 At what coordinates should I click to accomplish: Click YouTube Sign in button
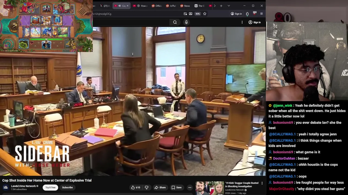point(254,22)
